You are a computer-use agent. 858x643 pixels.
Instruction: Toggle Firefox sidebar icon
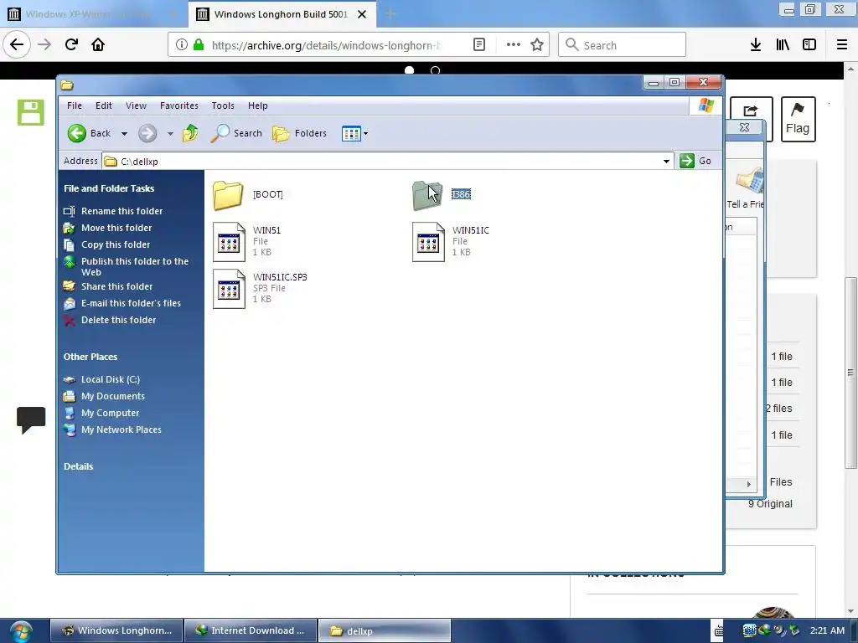point(809,45)
